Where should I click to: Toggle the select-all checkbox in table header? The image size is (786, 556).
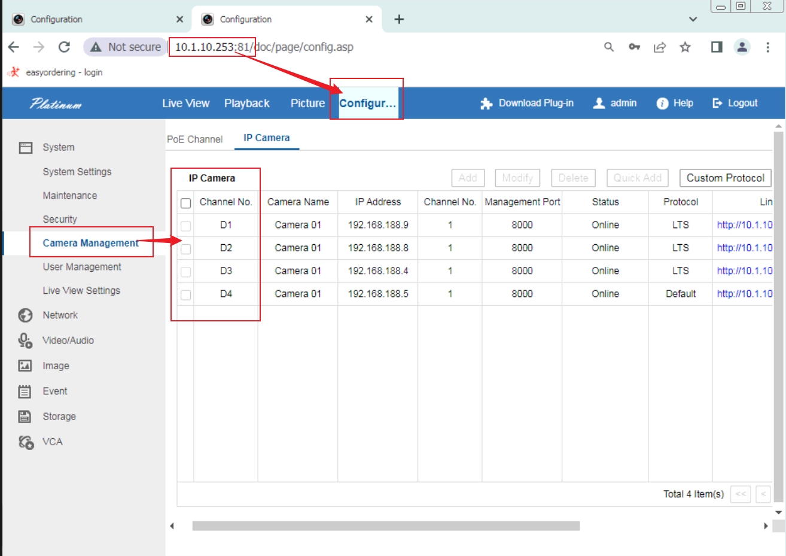(185, 203)
